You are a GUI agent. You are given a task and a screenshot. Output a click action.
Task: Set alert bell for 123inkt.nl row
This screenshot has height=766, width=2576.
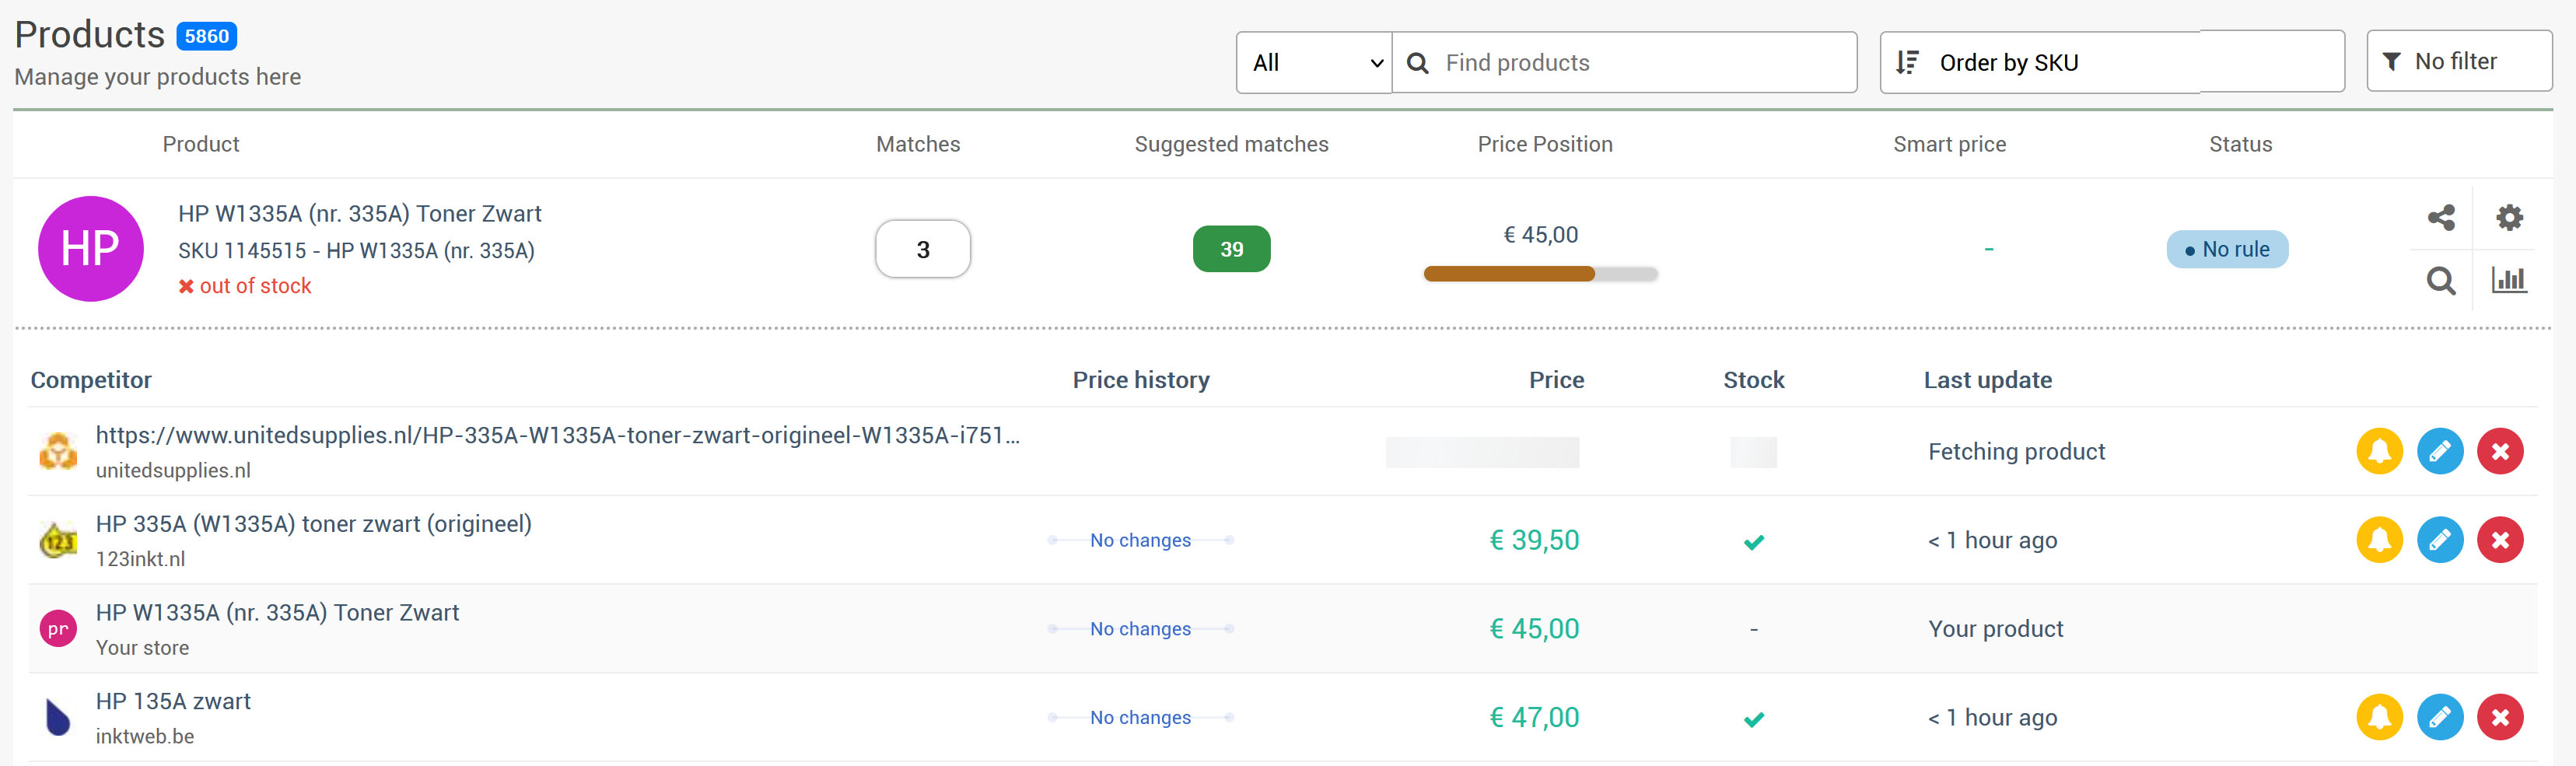(2379, 540)
